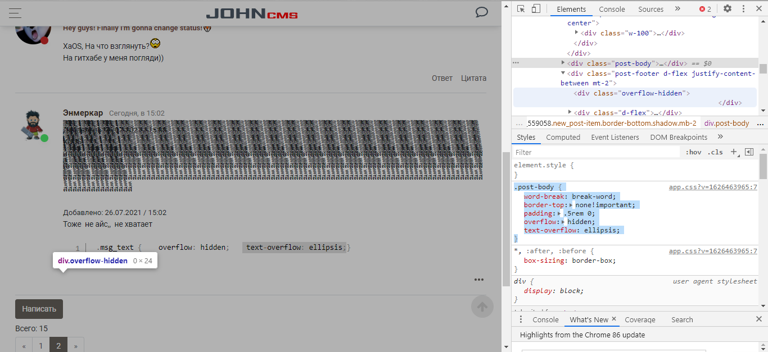Go to page 1 in pagination
The width and height of the screenshot is (768, 352).
(x=40, y=345)
